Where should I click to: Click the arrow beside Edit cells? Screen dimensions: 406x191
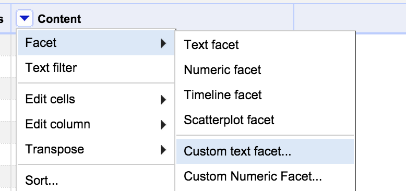[x=163, y=100]
